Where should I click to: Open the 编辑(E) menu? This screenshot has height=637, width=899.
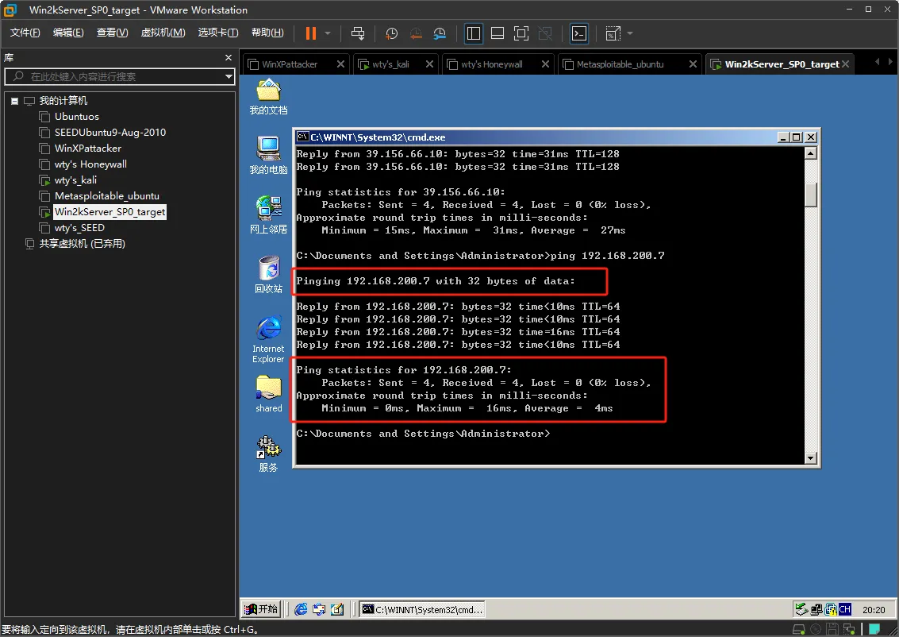[x=68, y=33]
